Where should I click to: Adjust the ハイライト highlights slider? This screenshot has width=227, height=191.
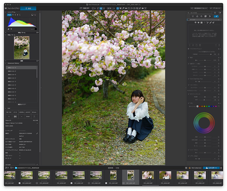click(x=205, y=66)
